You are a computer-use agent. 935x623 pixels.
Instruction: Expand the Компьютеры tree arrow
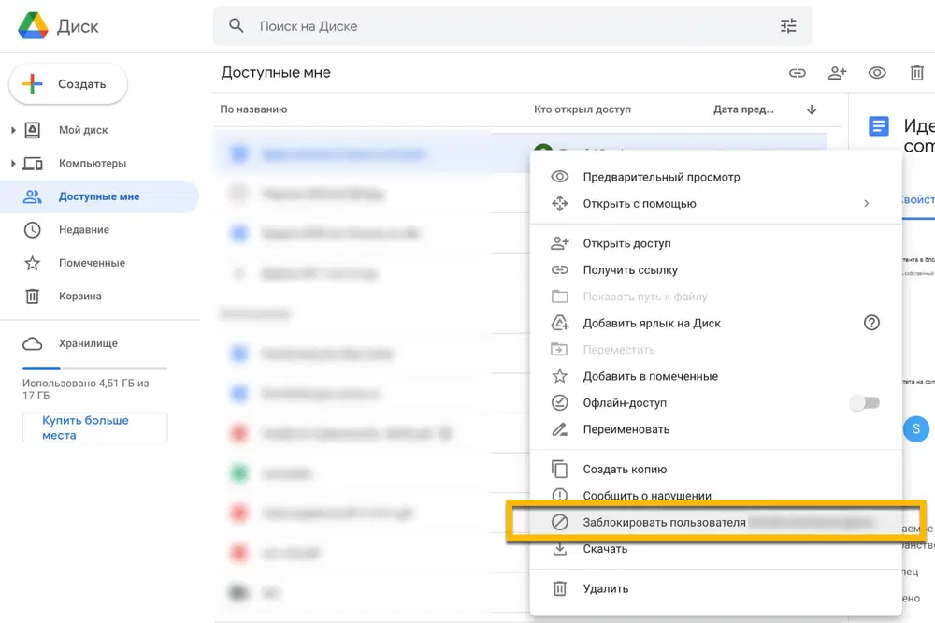[13, 164]
